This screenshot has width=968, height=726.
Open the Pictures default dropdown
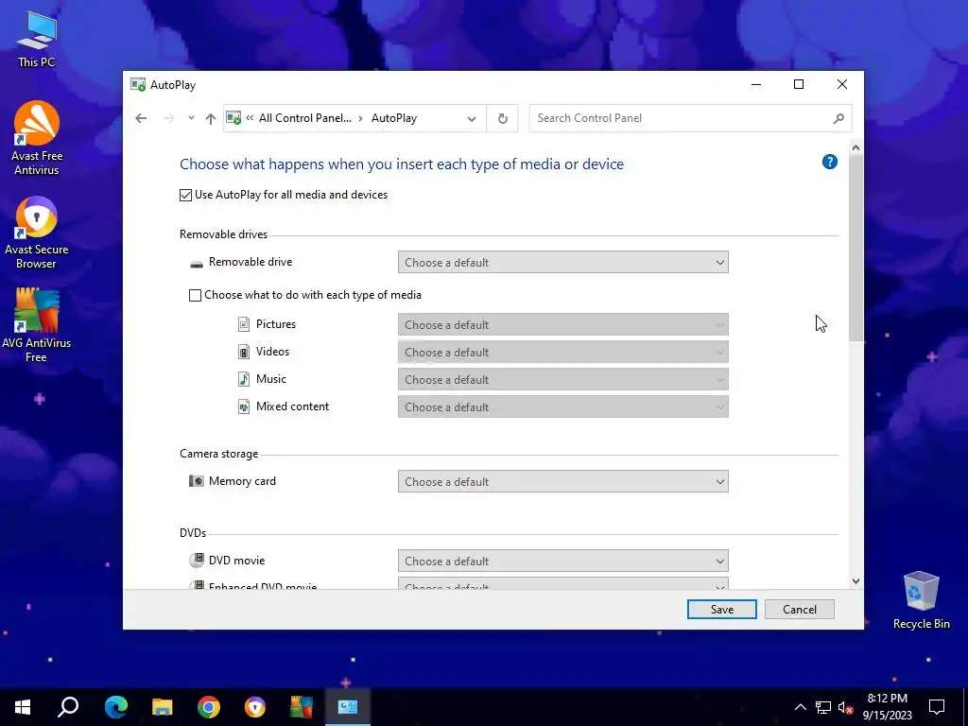pyautogui.click(x=563, y=325)
